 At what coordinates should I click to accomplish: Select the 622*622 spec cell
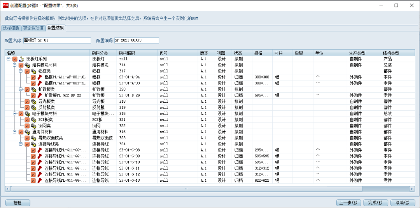[262, 180]
